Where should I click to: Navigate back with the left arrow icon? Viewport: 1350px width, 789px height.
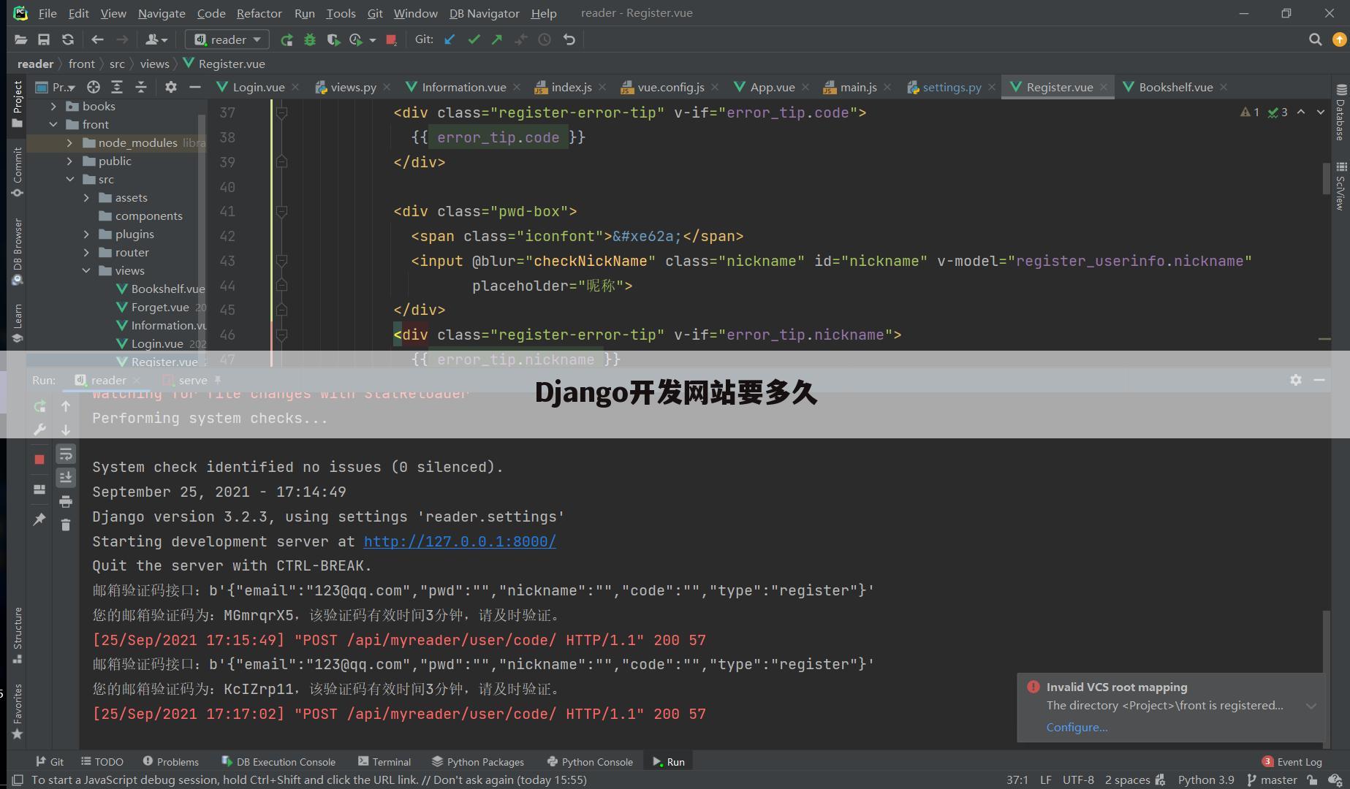(x=97, y=39)
